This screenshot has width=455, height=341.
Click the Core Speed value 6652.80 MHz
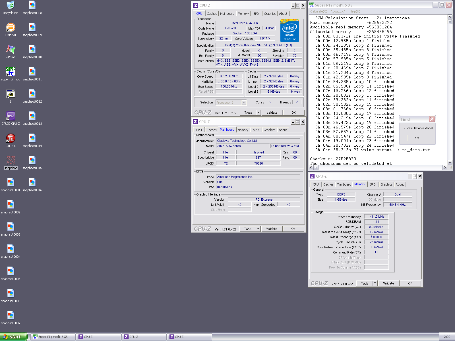click(x=229, y=76)
